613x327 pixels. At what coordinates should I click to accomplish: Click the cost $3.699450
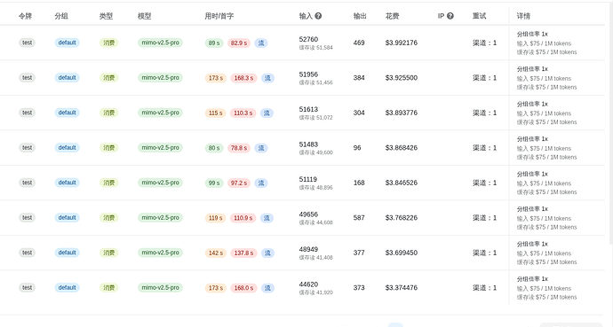401,253
